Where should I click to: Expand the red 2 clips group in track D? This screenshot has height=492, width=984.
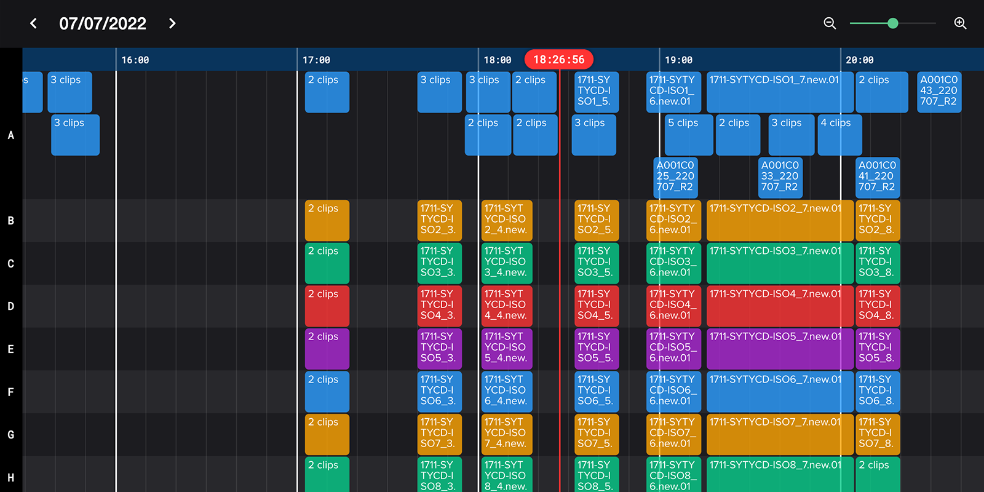327,306
